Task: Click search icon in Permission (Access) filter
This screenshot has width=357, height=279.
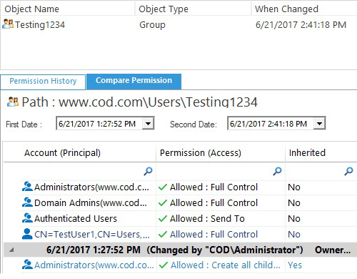Action: 277,171
